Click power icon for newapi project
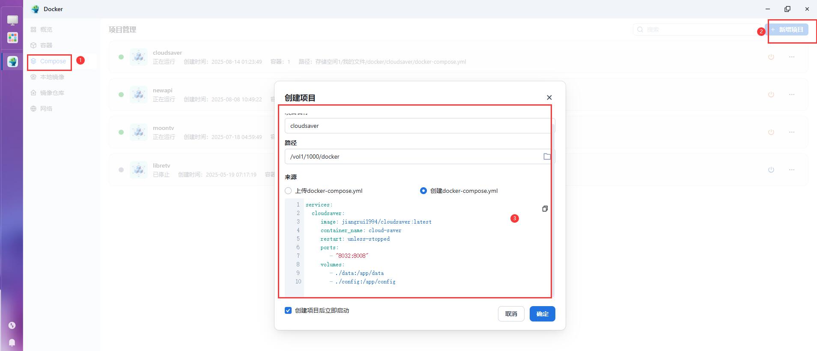This screenshot has height=351, width=817. pos(771,94)
